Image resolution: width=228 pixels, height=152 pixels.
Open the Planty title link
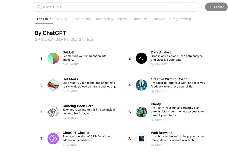click(156, 104)
